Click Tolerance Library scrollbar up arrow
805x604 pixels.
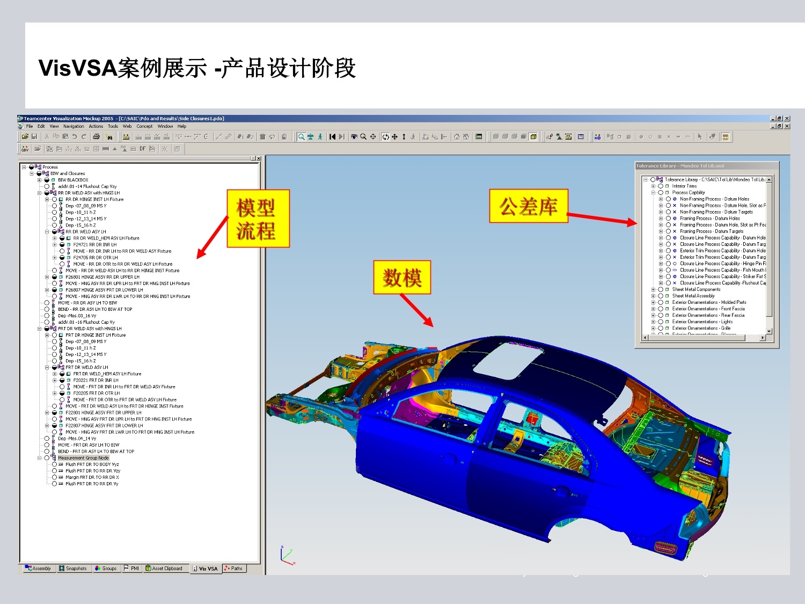769,179
